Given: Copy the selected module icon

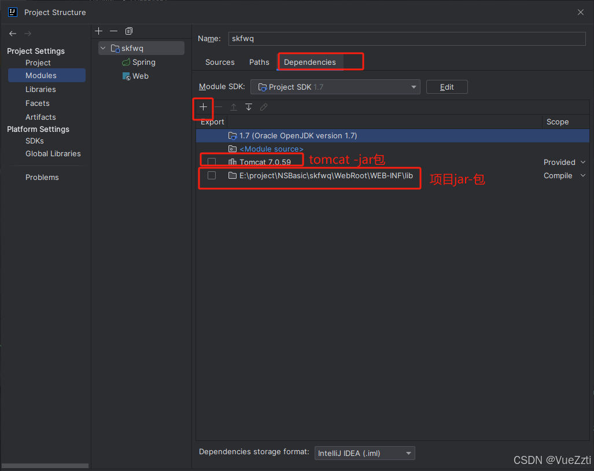Looking at the screenshot, I should (x=129, y=31).
